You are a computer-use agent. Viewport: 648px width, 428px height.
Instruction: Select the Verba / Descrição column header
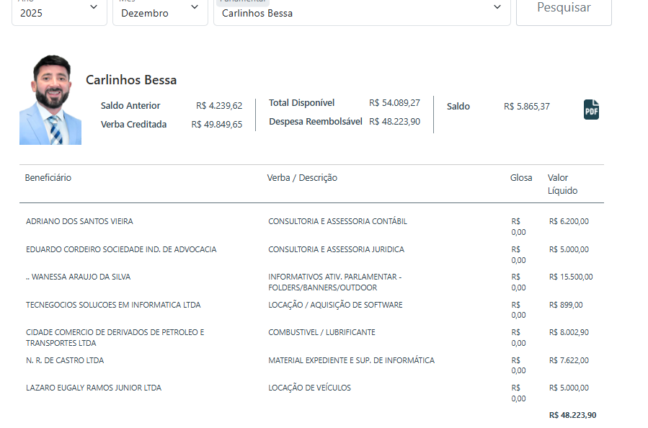[x=302, y=178]
